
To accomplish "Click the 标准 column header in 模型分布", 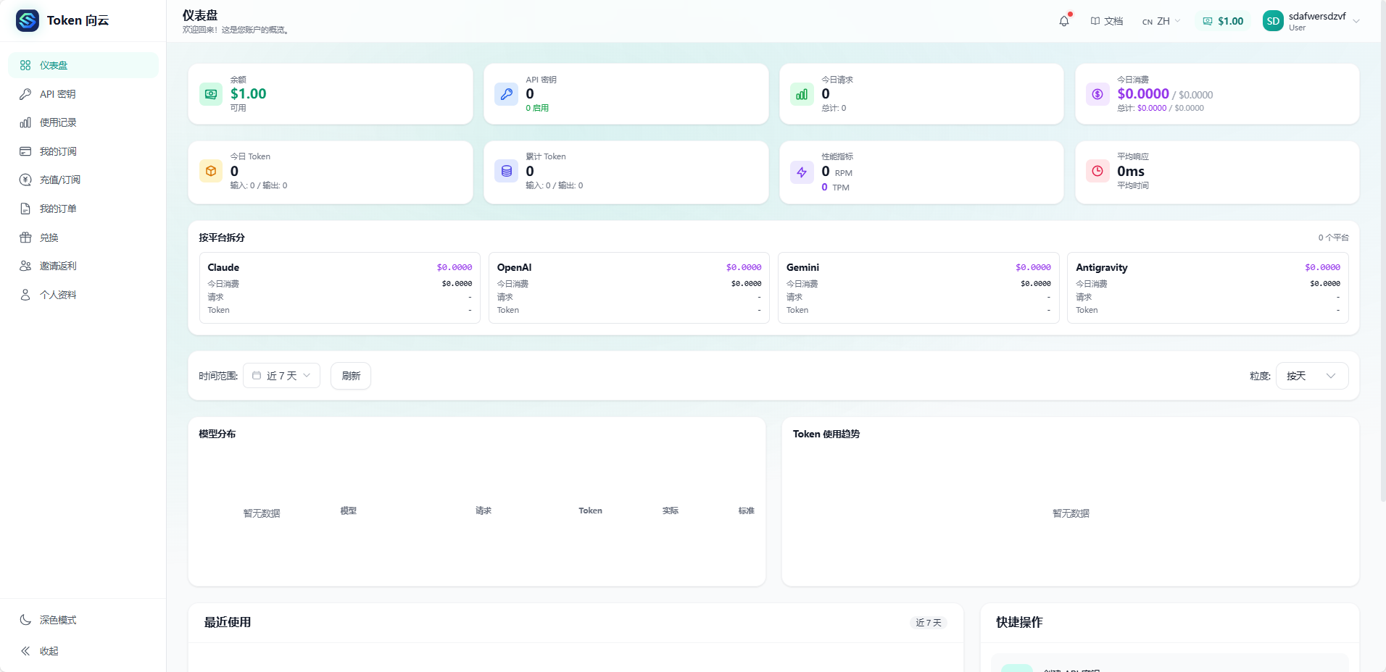I will 747,511.
